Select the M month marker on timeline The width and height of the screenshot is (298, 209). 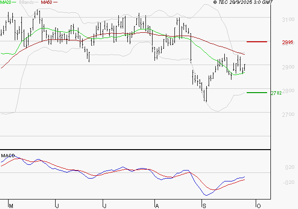click(11, 206)
